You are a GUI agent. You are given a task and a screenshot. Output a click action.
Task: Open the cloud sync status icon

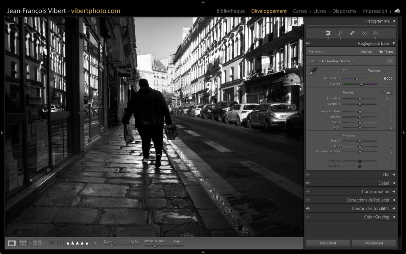coord(397,11)
